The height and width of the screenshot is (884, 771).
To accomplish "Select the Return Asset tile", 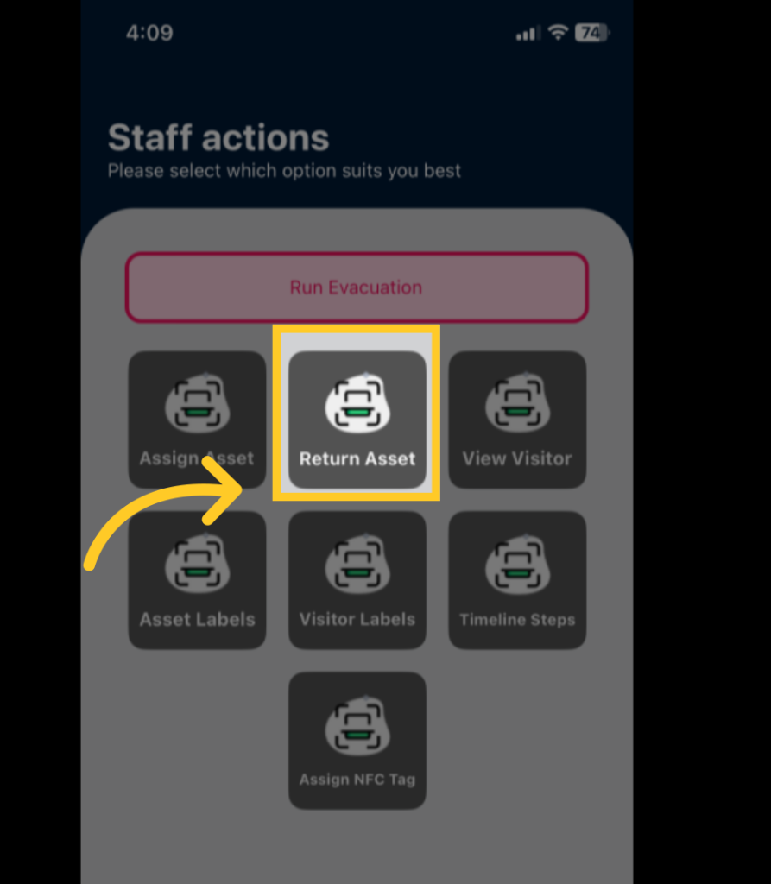I will tap(357, 420).
